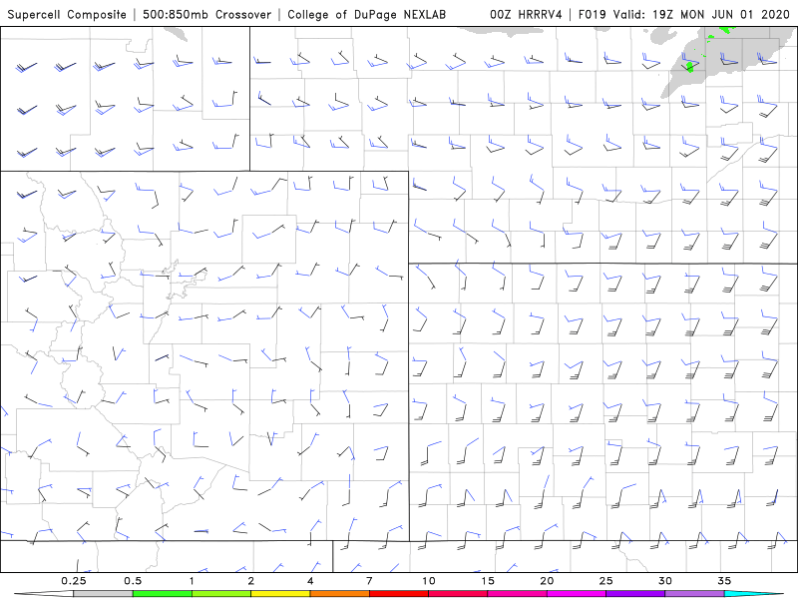
Task: Click the 30 scale label
Action: pyautogui.click(x=665, y=581)
